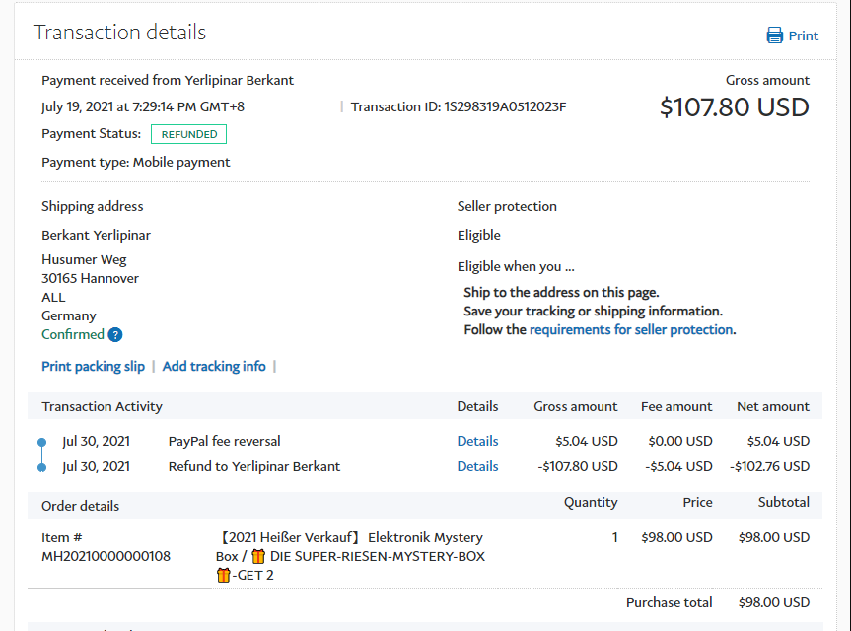Click the Purchase total $98.00 USD value

(773, 602)
